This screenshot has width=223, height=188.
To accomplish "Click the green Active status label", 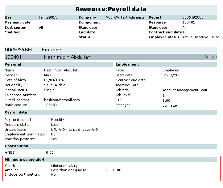I will tap(210, 57).
